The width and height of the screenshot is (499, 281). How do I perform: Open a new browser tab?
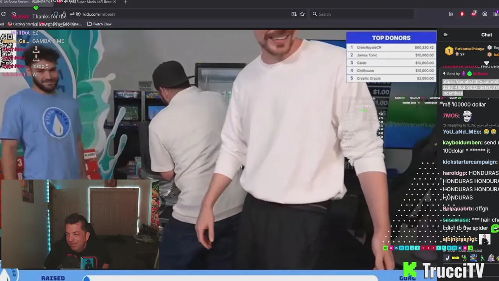125,2
